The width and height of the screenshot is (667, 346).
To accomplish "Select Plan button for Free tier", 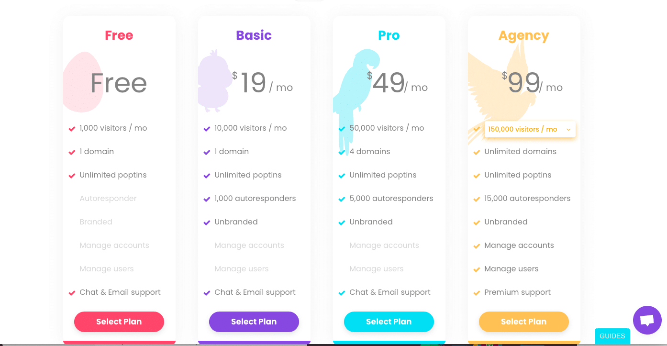I will [x=119, y=322].
